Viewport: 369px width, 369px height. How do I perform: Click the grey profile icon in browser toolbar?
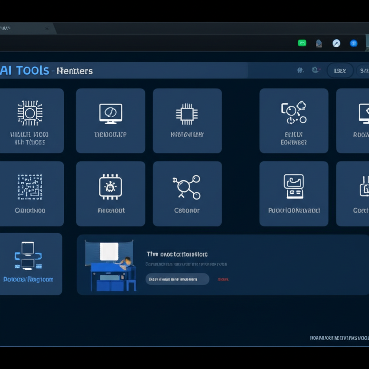(x=319, y=44)
